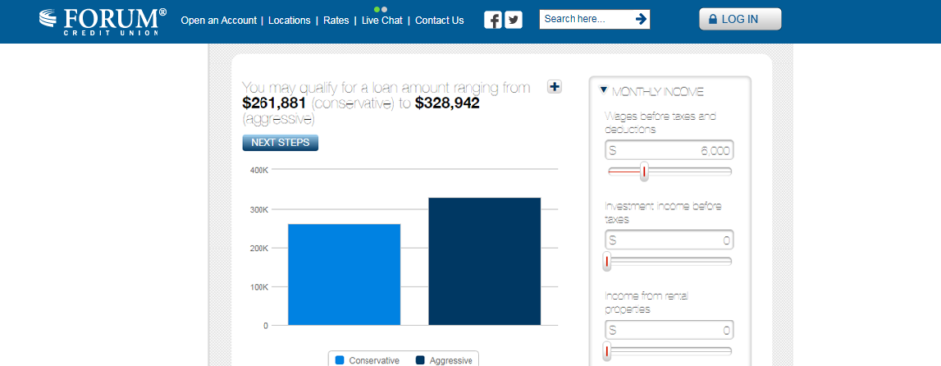Click the dark blue Aggressive bar
941x366 pixels.
pyautogui.click(x=484, y=262)
